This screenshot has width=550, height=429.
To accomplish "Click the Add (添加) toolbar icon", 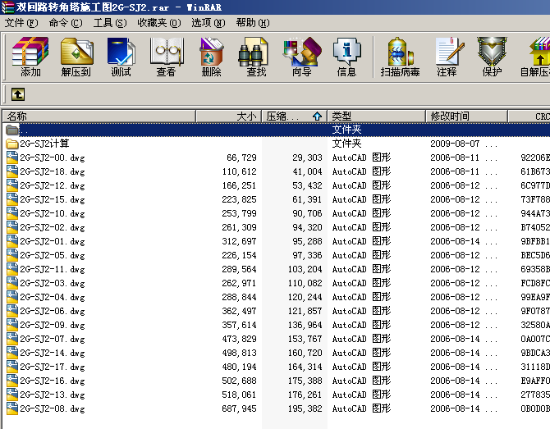I will click(x=30, y=52).
